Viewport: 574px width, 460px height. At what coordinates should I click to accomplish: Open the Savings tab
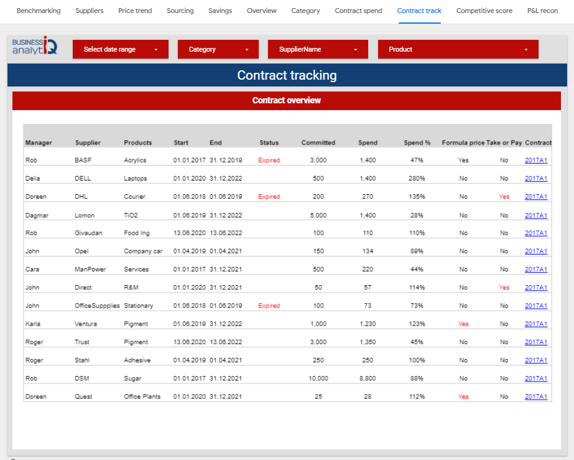pyautogui.click(x=220, y=11)
